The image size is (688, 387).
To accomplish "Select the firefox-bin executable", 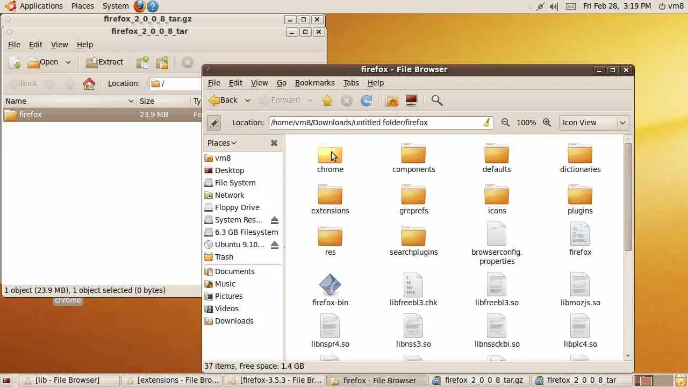I will [x=330, y=290].
